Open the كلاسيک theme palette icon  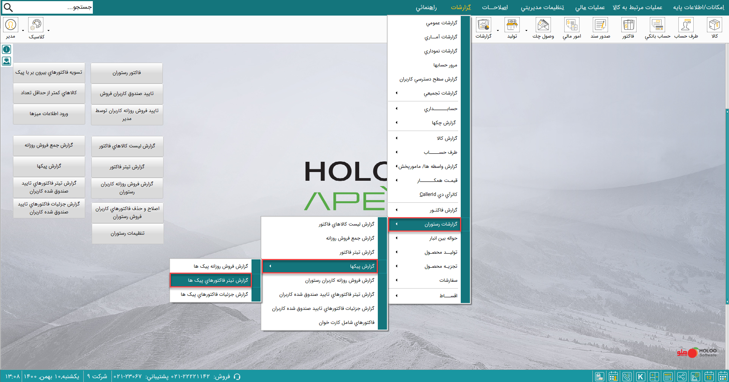tap(36, 25)
